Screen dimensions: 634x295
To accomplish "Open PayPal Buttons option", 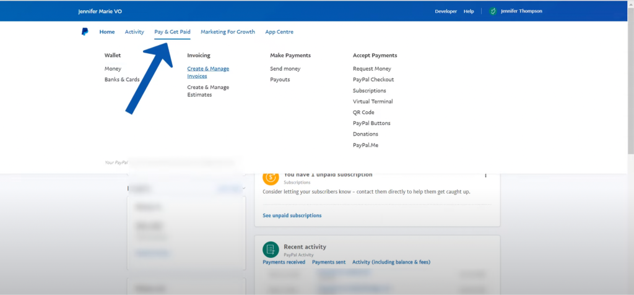I will [371, 123].
